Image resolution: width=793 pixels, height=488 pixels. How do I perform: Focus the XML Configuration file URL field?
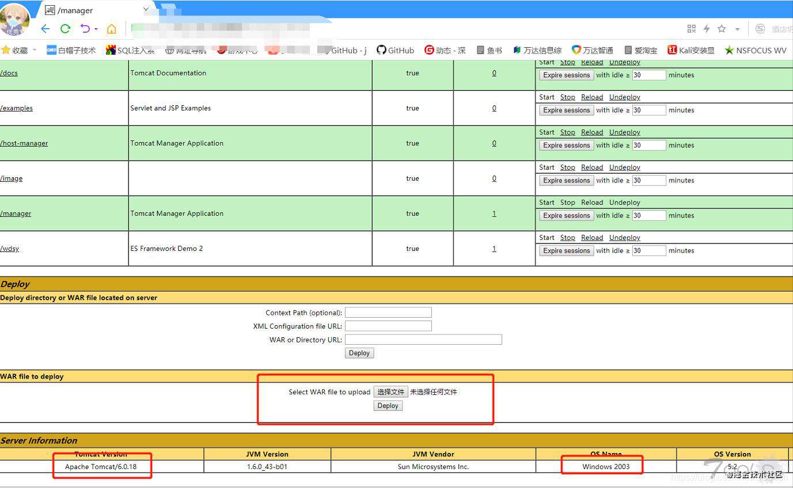click(388, 326)
